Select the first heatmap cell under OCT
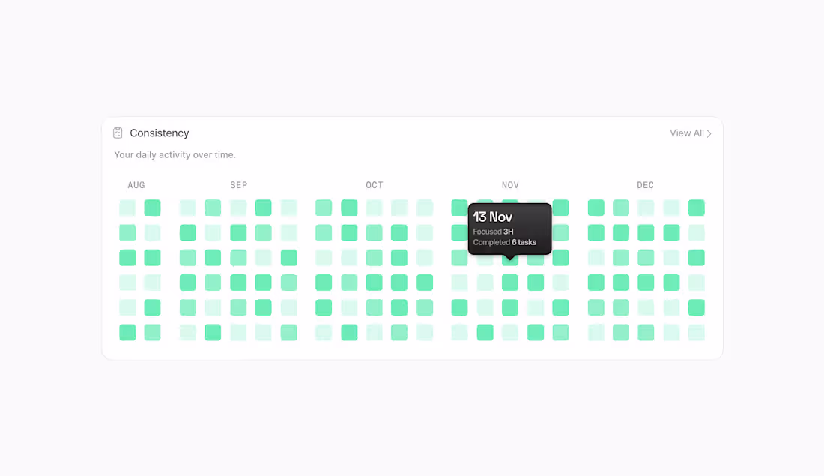824x476 pixels. pos(323,208)
